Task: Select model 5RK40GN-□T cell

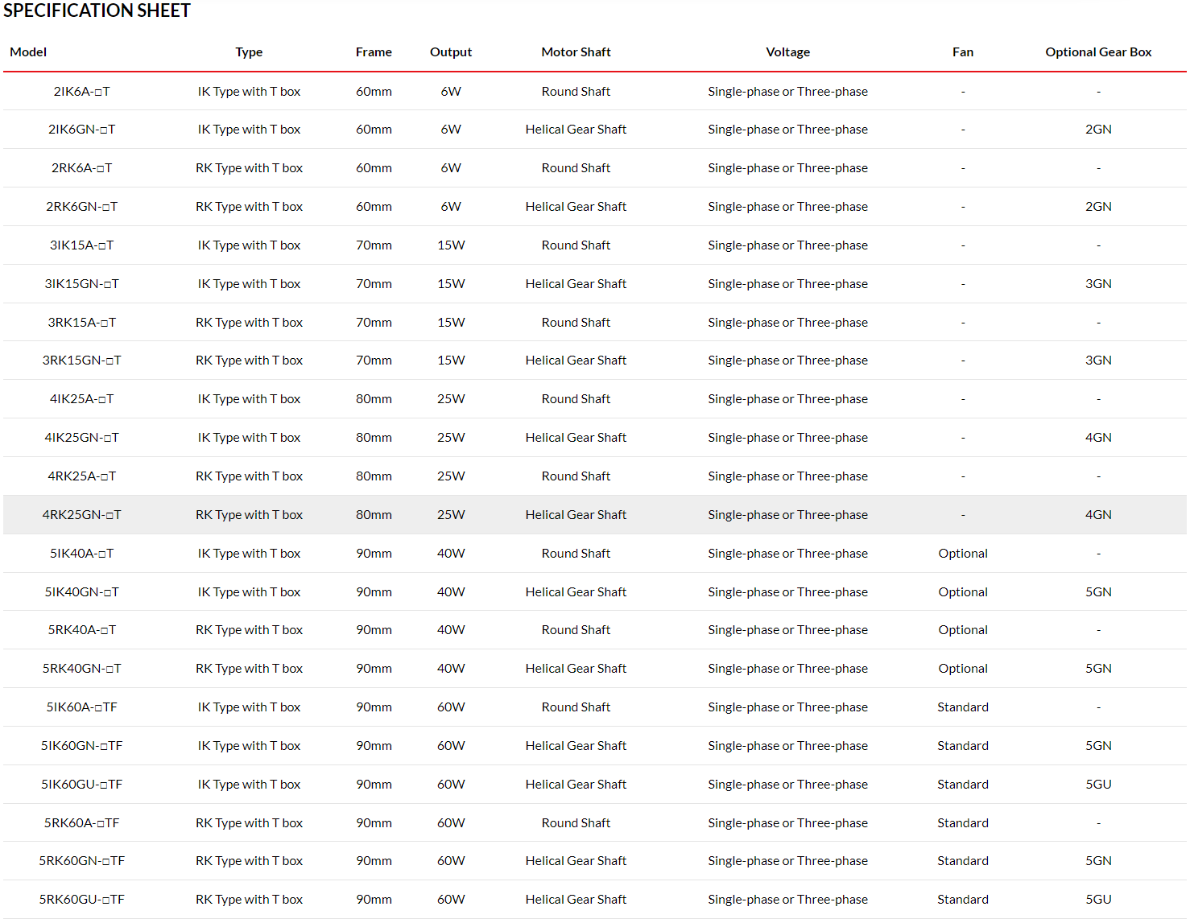Action: coord(81,669)
